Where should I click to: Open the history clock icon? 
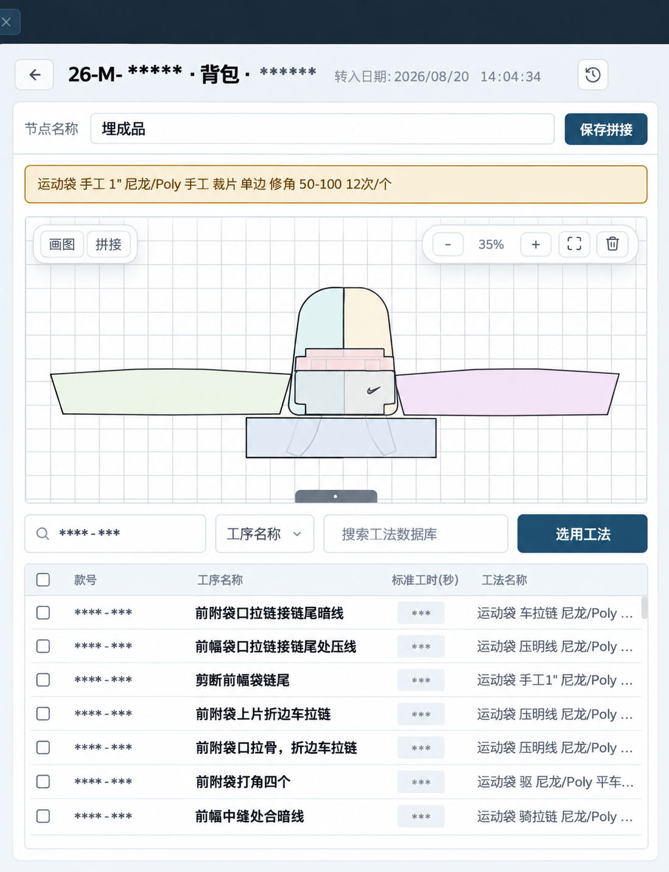[593, 75]
